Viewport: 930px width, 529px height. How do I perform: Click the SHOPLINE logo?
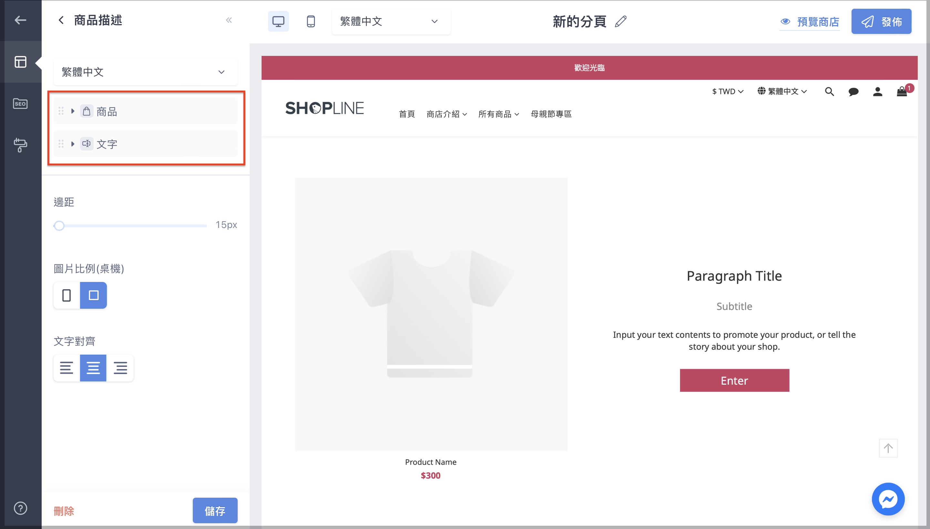tap(325, 108)
